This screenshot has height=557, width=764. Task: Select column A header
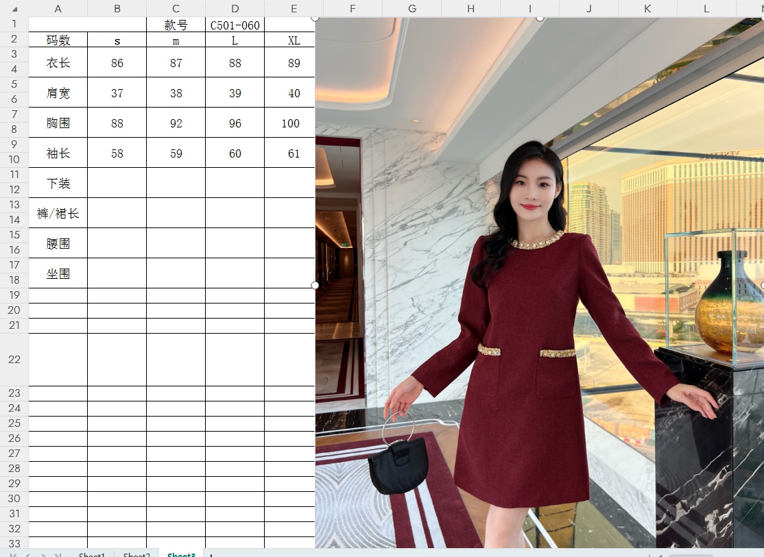(58, 8)
